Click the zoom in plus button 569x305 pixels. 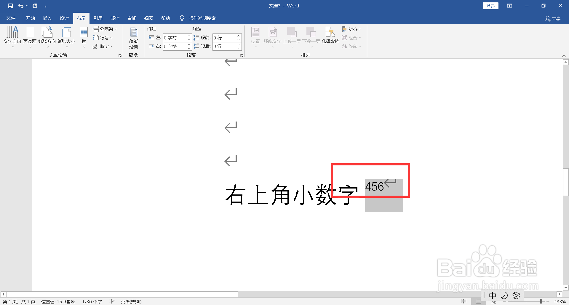[548, 301]
